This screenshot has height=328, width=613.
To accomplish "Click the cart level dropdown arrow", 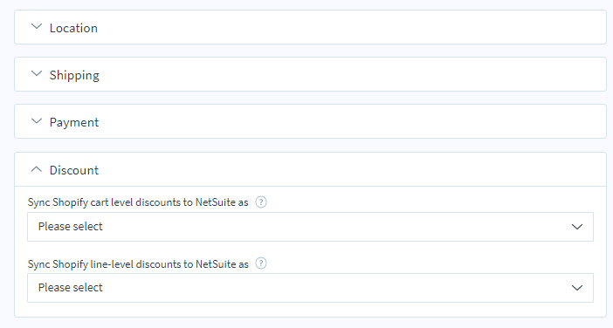I will coord(577,227).
